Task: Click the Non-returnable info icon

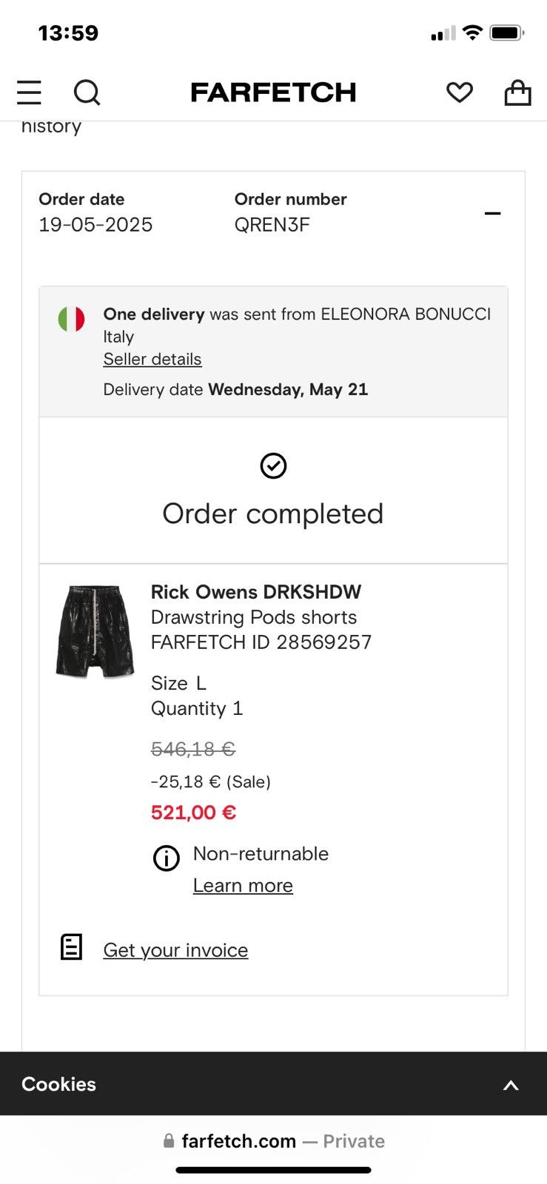Action: point(166,858)
